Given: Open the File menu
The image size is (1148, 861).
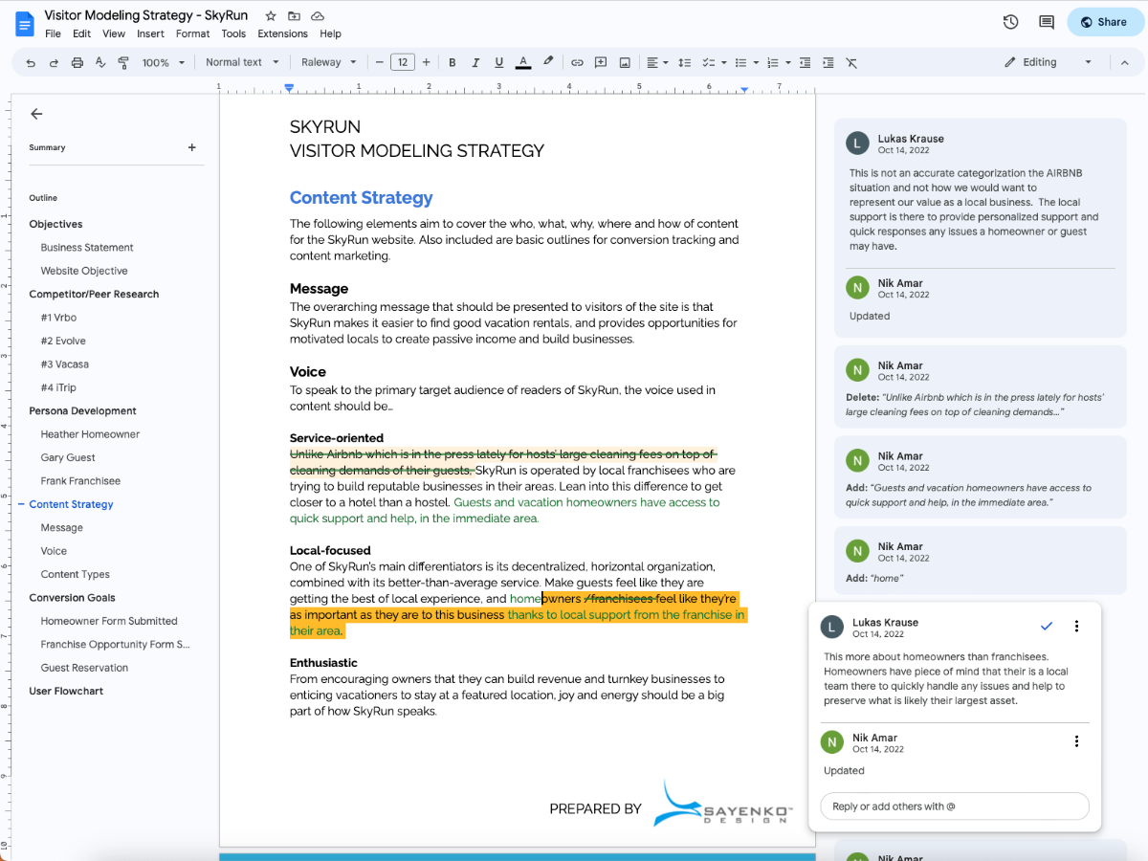Looking at the screenshot, I should tap(53, 33).
